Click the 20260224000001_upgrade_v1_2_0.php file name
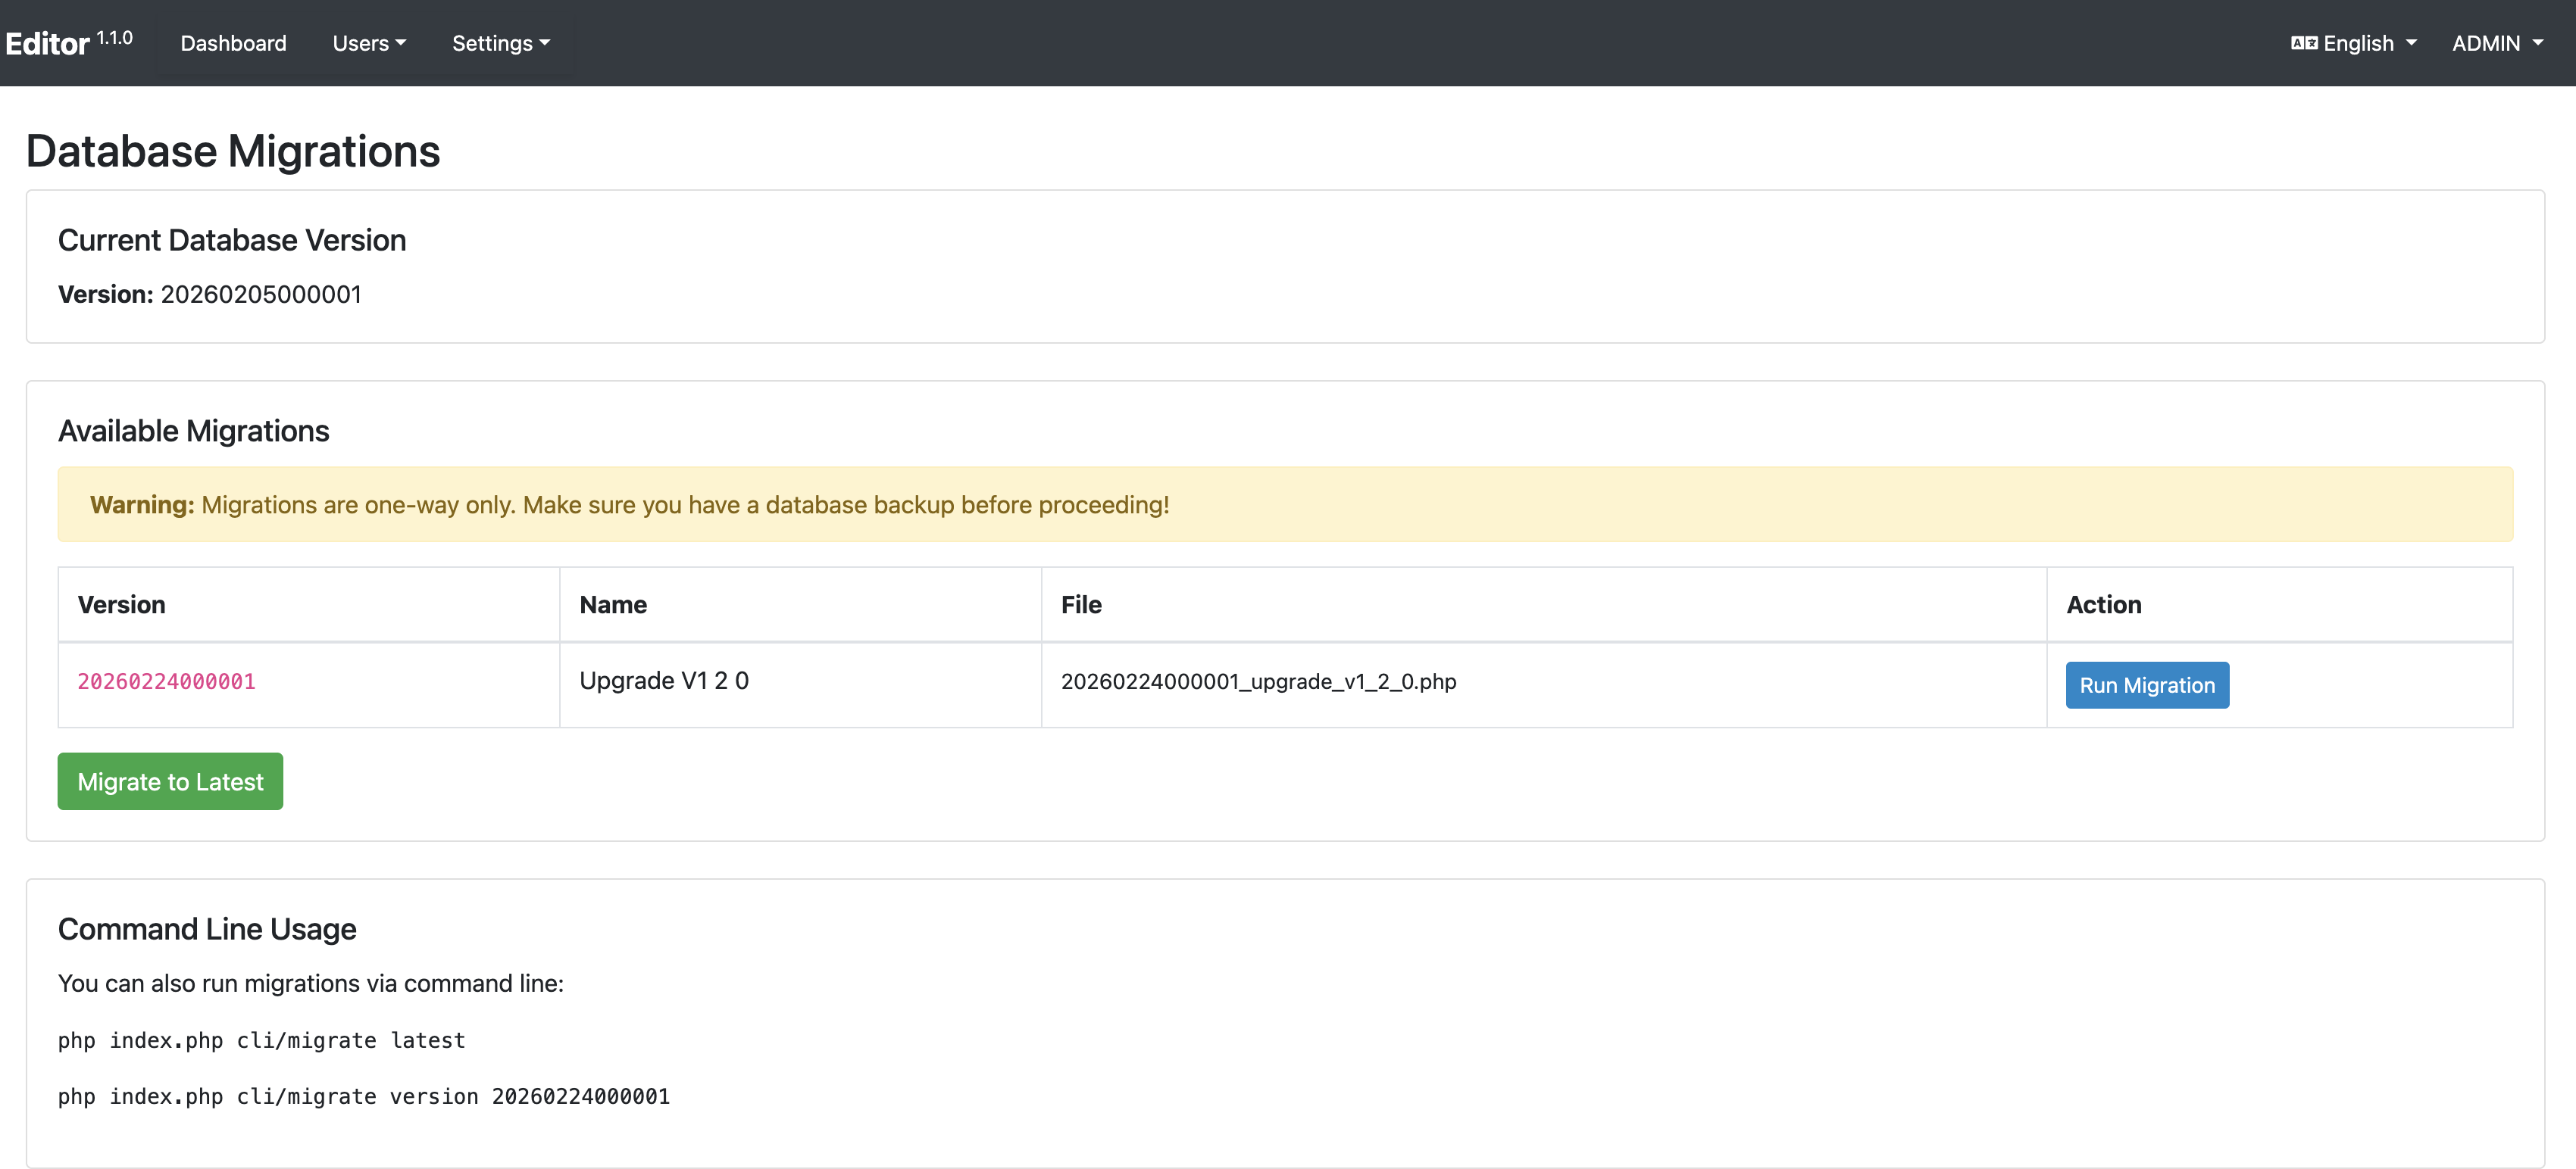The image size is (2576, 1169). pos(1259,681)
